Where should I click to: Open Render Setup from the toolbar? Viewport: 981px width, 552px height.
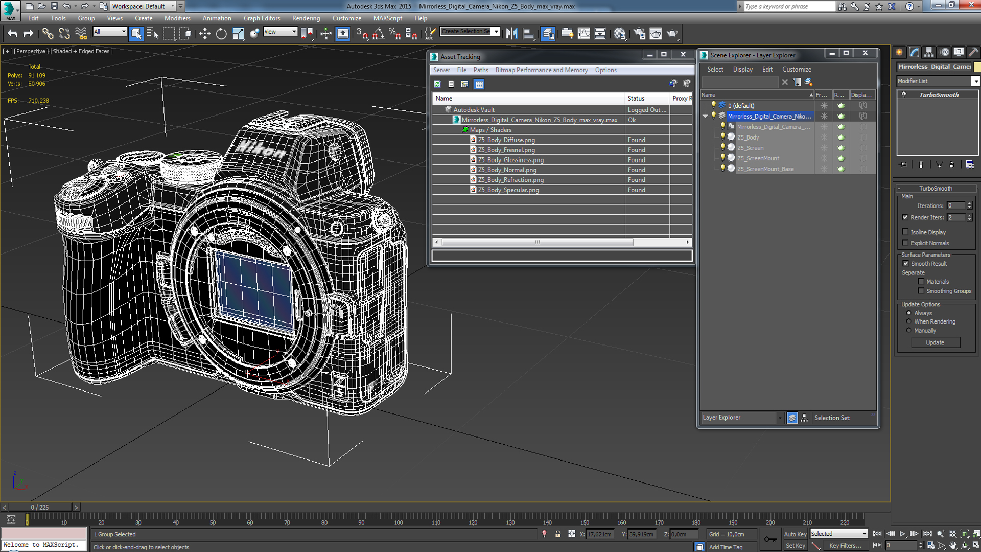click(639, 34)
